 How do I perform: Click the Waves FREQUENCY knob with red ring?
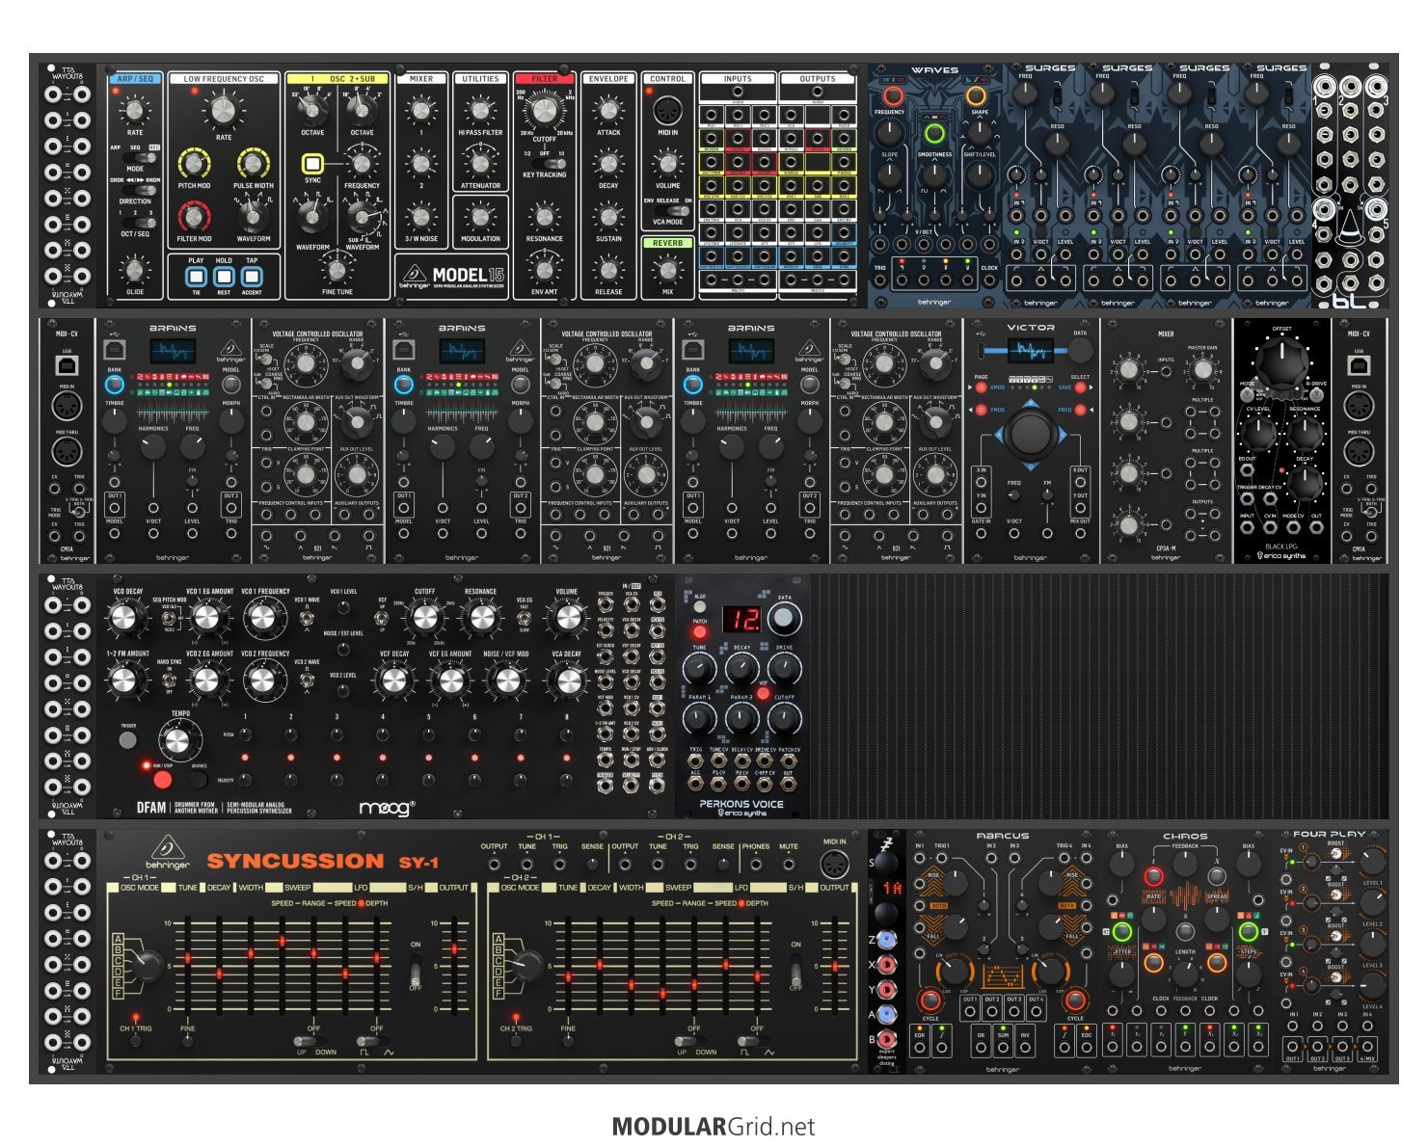pos(893,95)
